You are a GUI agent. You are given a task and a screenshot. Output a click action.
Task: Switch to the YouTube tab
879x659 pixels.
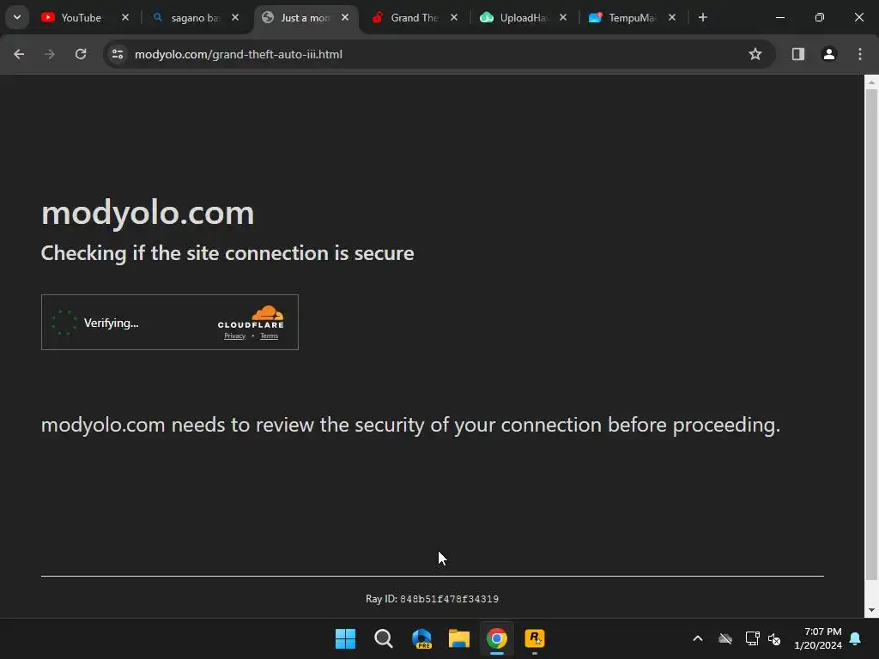83,17
